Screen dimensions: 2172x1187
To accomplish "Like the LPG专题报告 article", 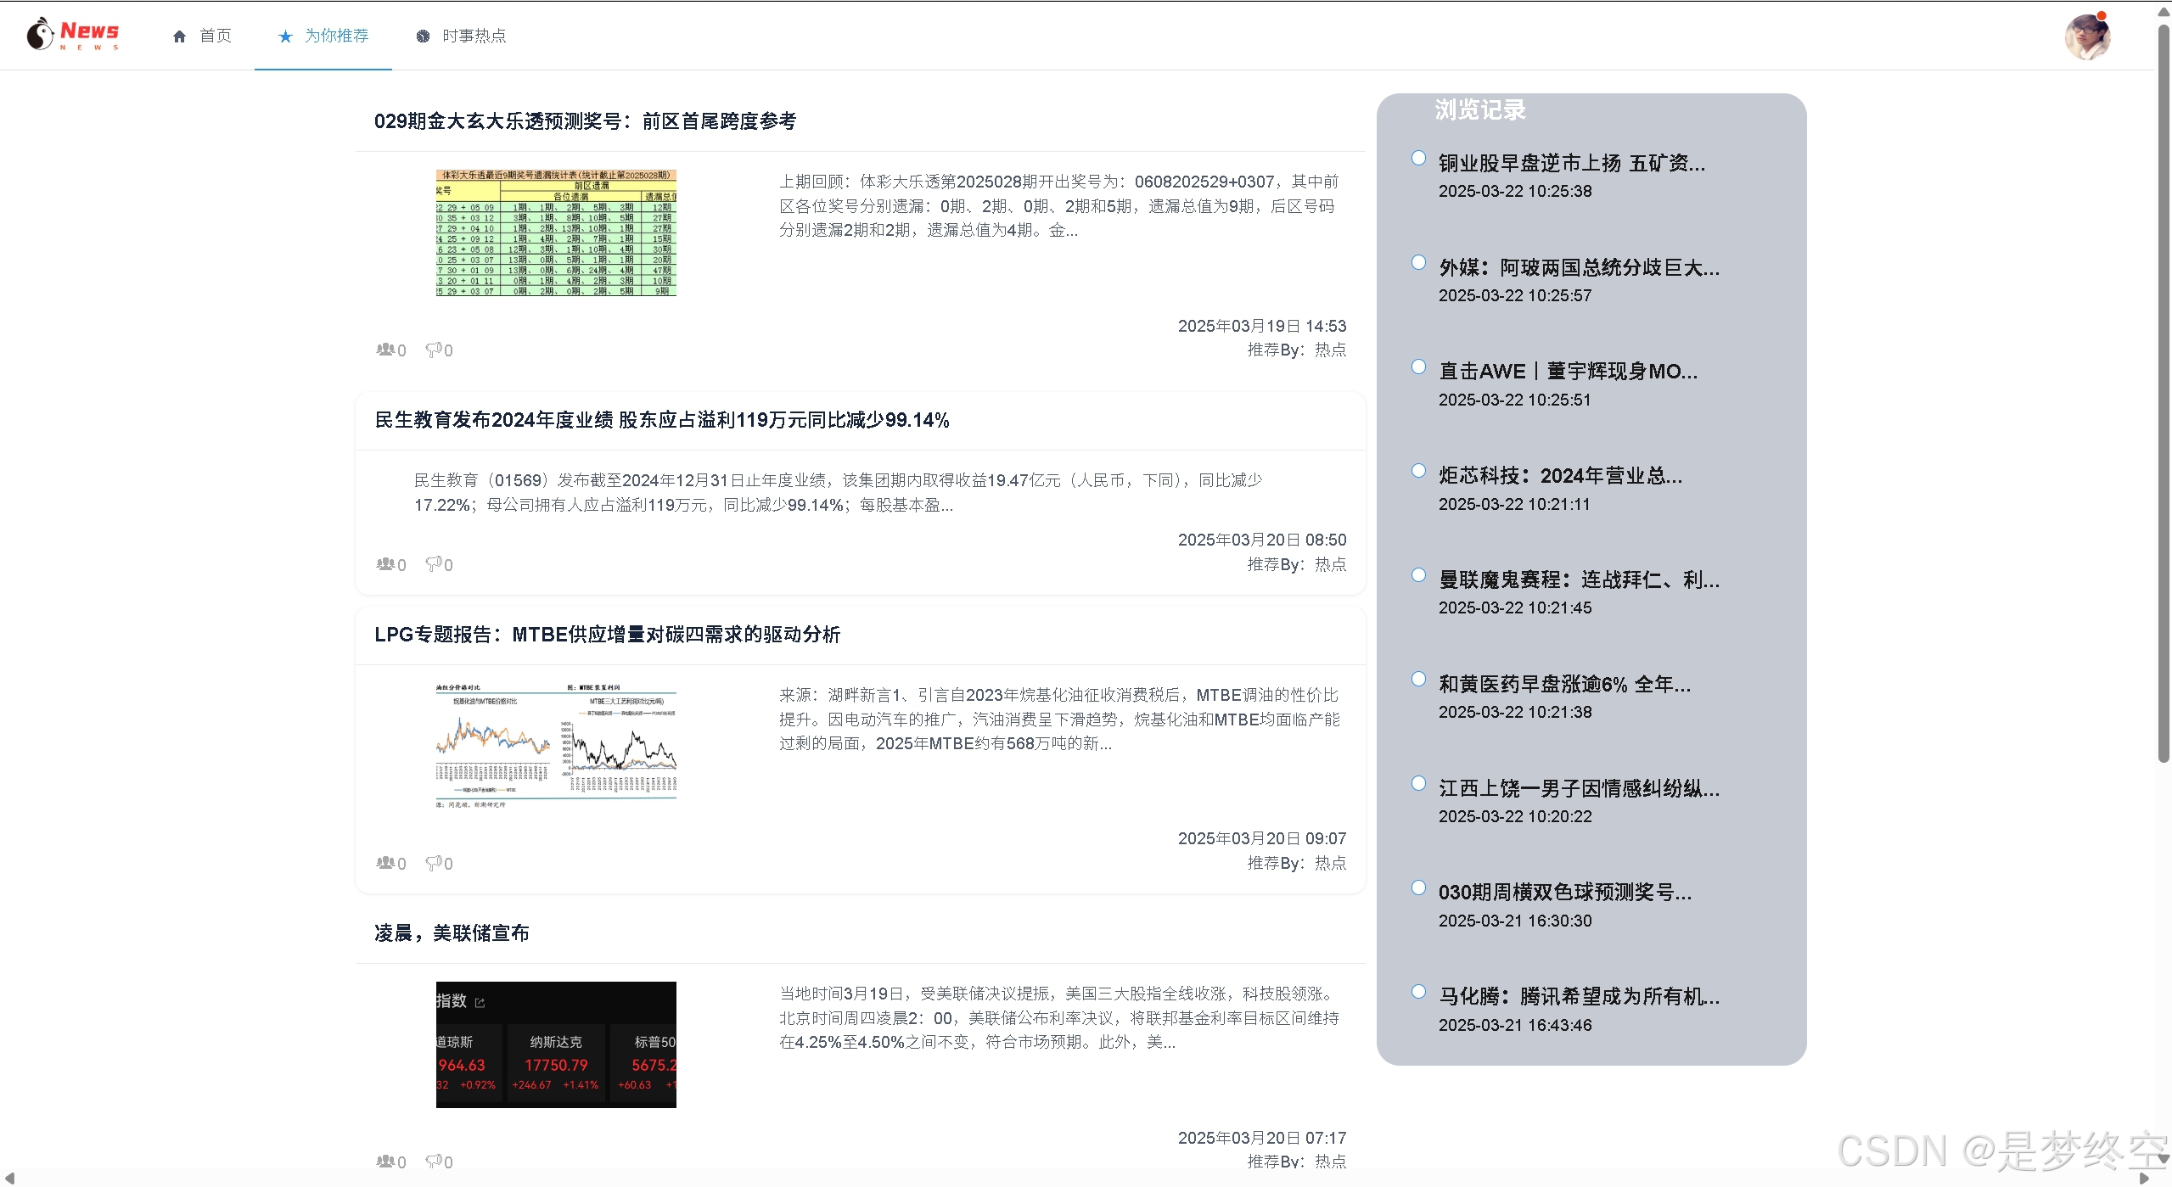I will (x=386, y=863).
